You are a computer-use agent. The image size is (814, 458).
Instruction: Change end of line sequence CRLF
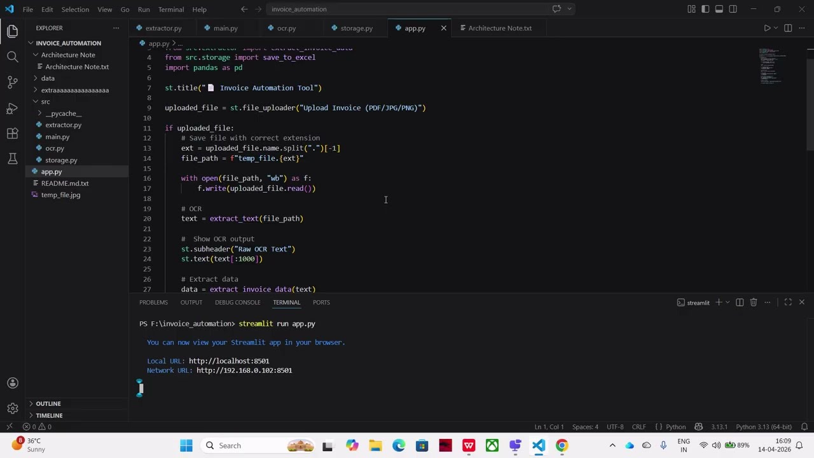pyautogui.click(x=638, y=427)
